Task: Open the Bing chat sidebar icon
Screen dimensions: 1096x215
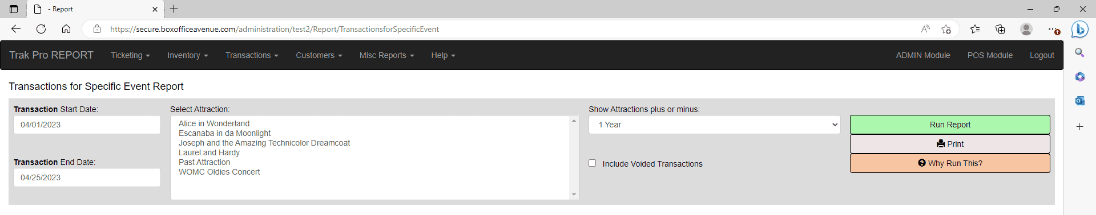Action: click(x=1079, y=29)
